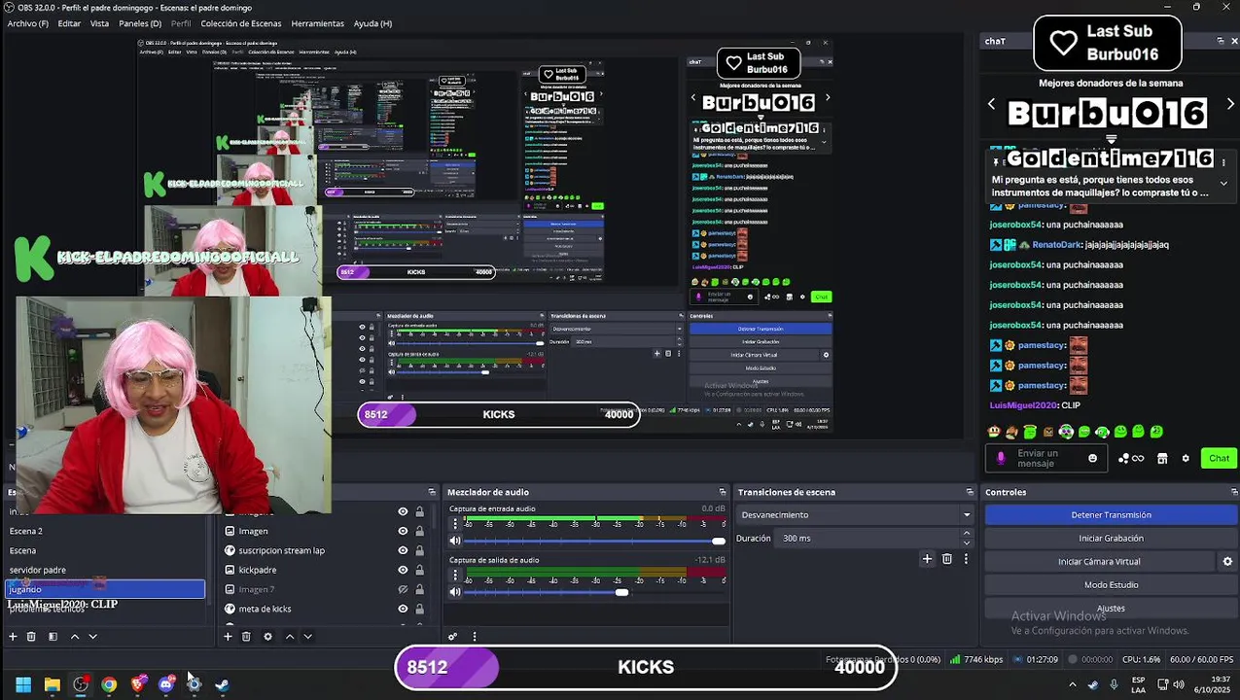Remove the scene transition with the trash icon
Screen dimensions: 1240x700
click(x=946, y=559)
